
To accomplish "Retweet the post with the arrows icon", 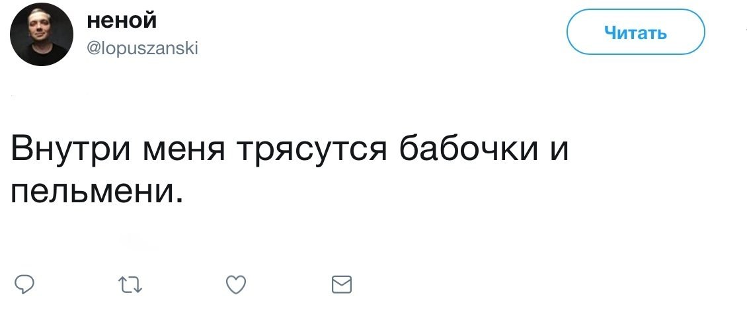I will point(130,285).
